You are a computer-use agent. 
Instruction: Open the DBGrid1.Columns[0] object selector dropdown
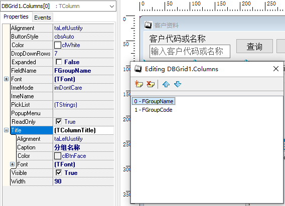pos(112,6)
